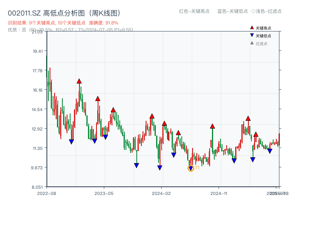Click the red 识别结果 summary line
This screenshot has width=310, height=233.
tap(63, 23)
